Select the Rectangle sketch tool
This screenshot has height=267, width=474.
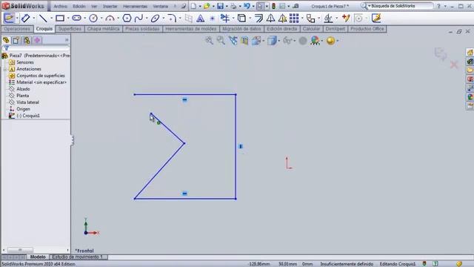tap(60, 19)
